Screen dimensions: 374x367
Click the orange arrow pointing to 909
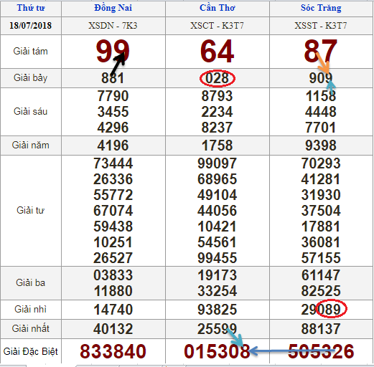322,62
